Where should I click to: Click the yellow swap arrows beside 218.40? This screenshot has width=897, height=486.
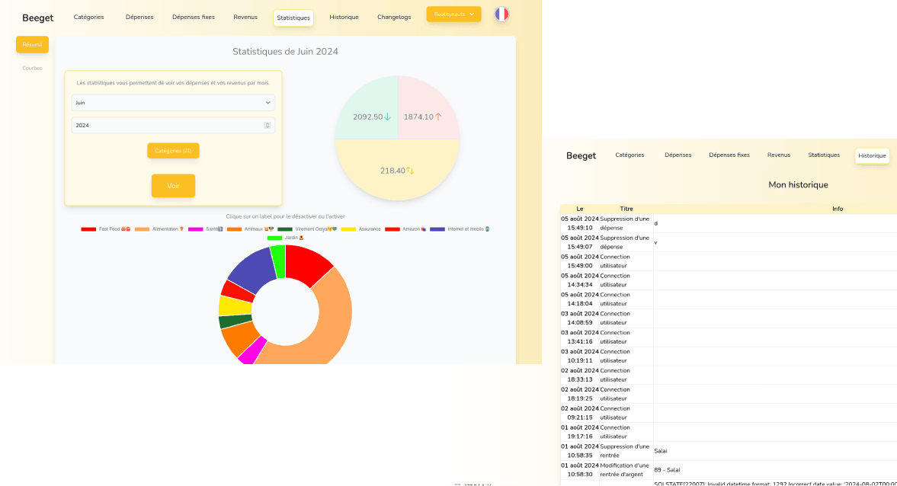coord(410,171)
